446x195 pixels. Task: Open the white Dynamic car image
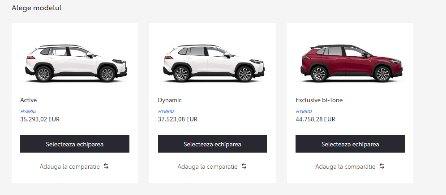click(212, 63)
